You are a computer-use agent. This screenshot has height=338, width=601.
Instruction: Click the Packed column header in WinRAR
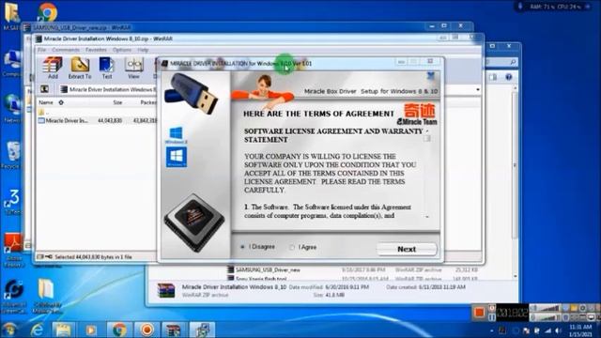tap(148, 102)
